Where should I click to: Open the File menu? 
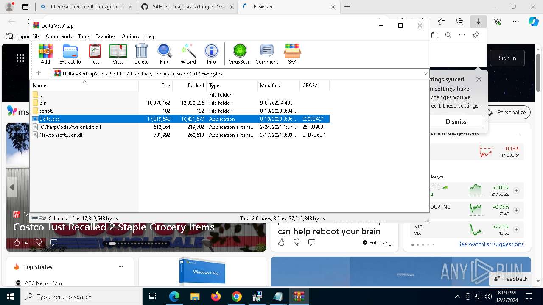pos(36,36)
